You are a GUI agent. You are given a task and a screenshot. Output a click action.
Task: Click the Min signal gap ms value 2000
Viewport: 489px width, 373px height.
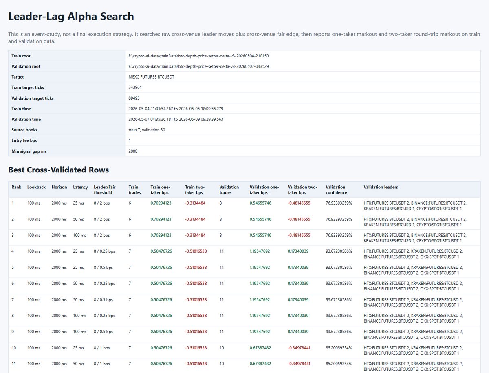pos(133,151)
